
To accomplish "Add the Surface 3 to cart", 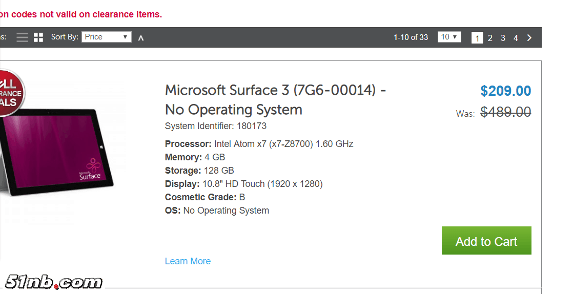I will [x=486, y=241].
